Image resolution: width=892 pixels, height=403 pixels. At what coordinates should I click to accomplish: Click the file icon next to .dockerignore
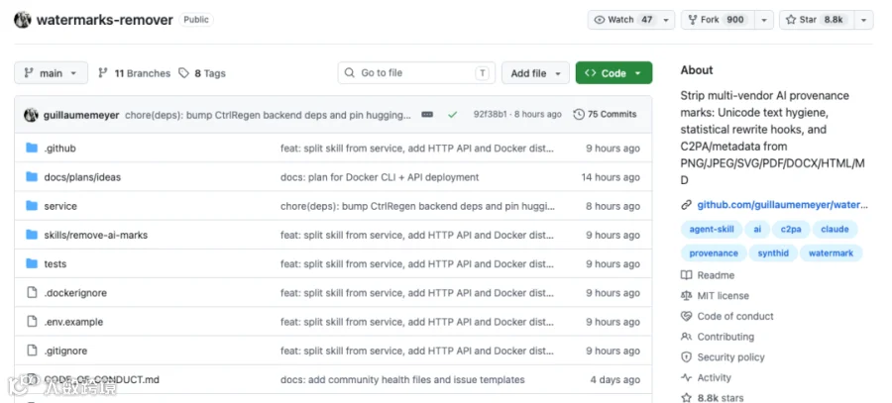[32, 293]
